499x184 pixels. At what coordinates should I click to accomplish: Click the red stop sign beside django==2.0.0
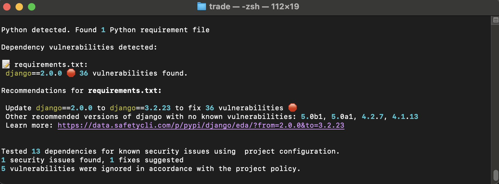[x=71, y=73]
